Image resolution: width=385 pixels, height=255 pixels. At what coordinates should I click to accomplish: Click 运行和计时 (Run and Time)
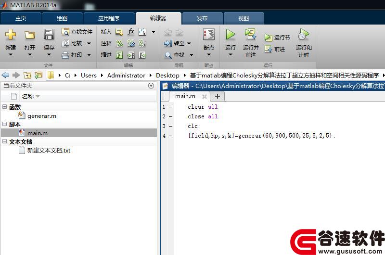coord(304,43)
